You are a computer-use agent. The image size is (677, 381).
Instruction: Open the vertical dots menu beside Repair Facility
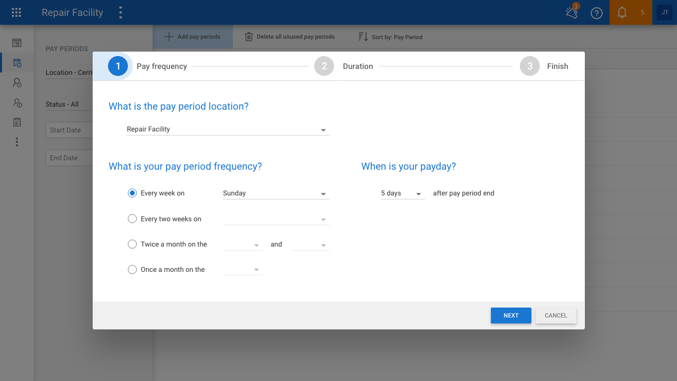click(120, 12)
